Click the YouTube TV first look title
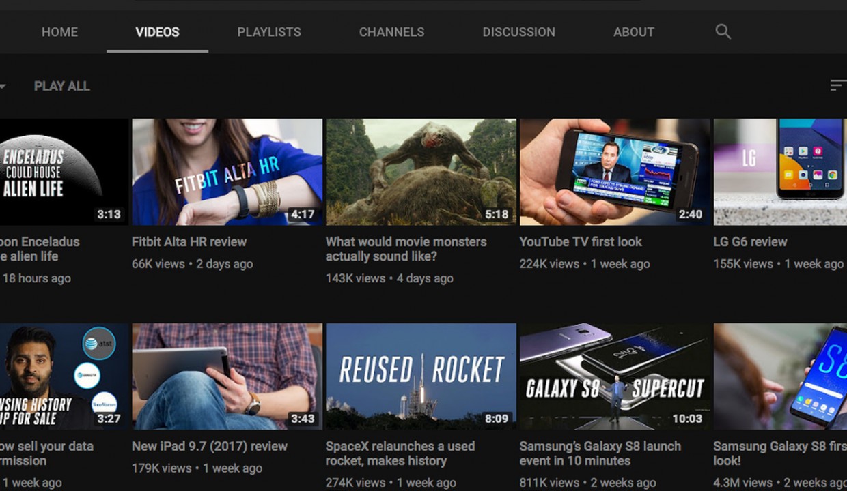Screen dimensions: 847x491 pyautogui.click(x=581, y=241)
